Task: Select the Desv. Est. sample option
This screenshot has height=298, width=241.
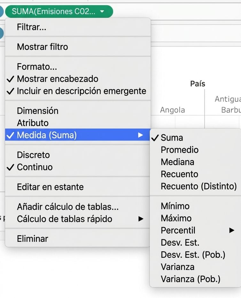Action: [x=195, y=242]
